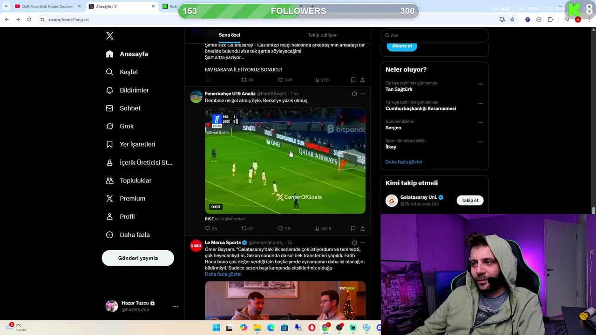Bookmark the FAV BASANA tweet
The width and height of the screenshot is (596, 335).
353,80
